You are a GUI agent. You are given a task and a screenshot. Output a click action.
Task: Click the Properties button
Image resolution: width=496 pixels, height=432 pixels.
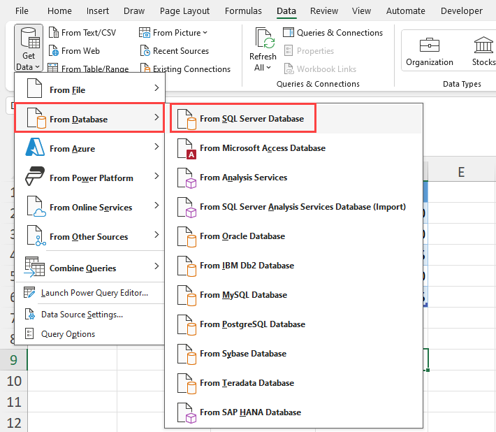pyautogui.click(x=309, y=50)
